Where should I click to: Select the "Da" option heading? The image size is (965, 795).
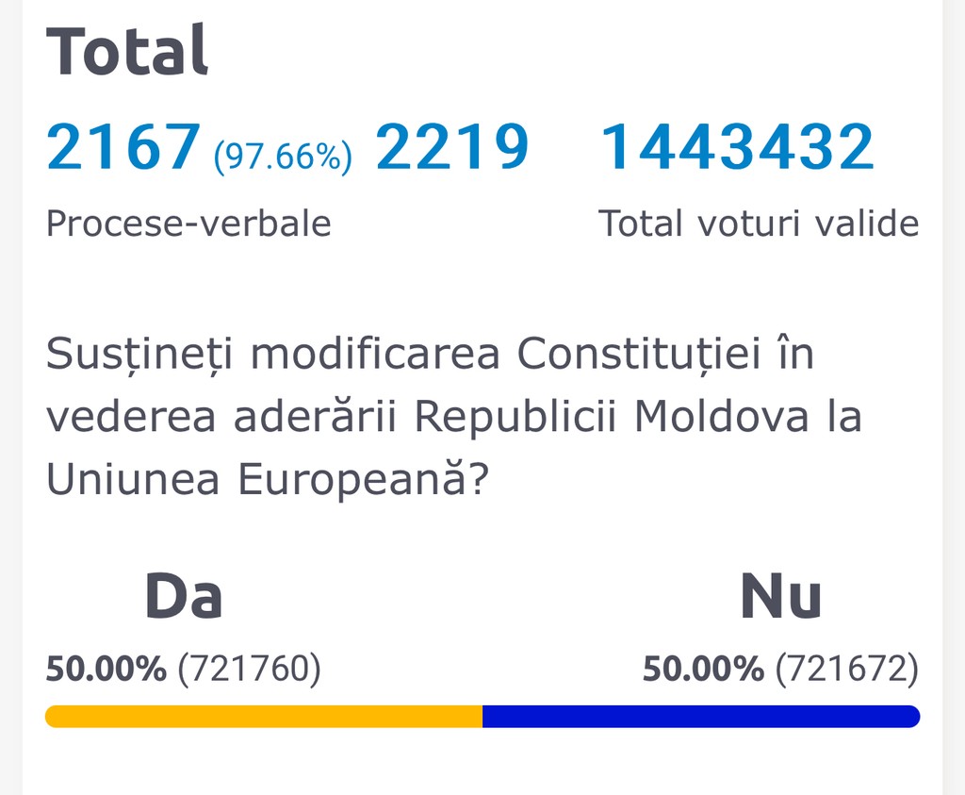tap(183, 596)
